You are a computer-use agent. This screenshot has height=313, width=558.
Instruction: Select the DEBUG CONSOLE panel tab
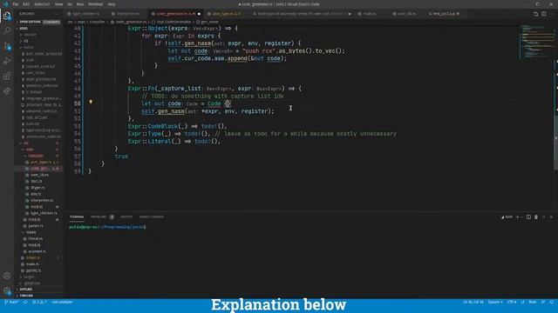pos(152,216)
